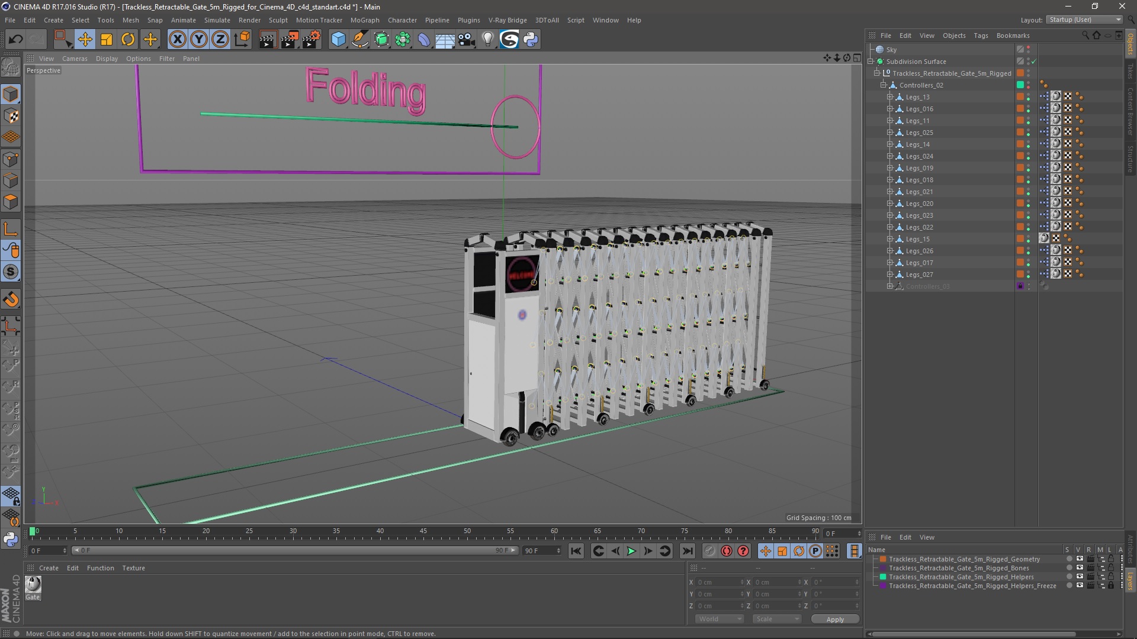Open the Cameras viewport menu

[75, 59]
